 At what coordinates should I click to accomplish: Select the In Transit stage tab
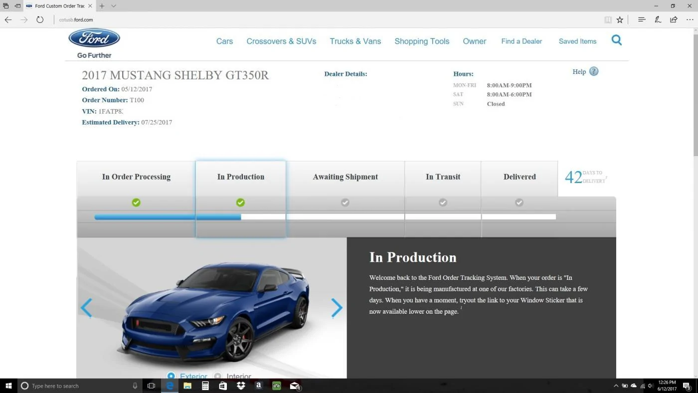click(443, 177)
